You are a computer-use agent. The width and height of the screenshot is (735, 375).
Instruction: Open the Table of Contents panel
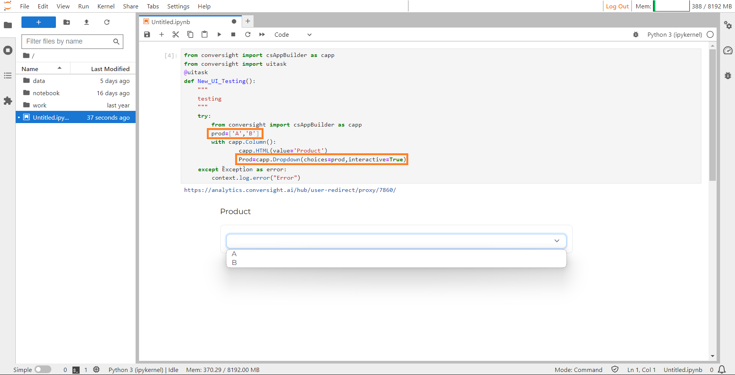[x=8, y=76]
